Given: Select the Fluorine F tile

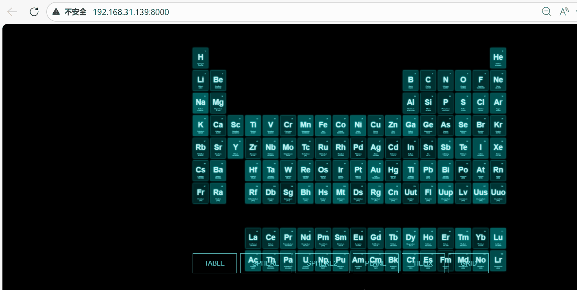Looking at the screenshot, I should coord(481,81).
